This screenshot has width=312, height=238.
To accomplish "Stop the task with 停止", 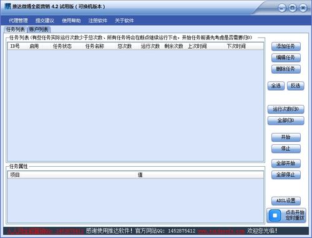I will pyautogui.click(x=286, y=149).
